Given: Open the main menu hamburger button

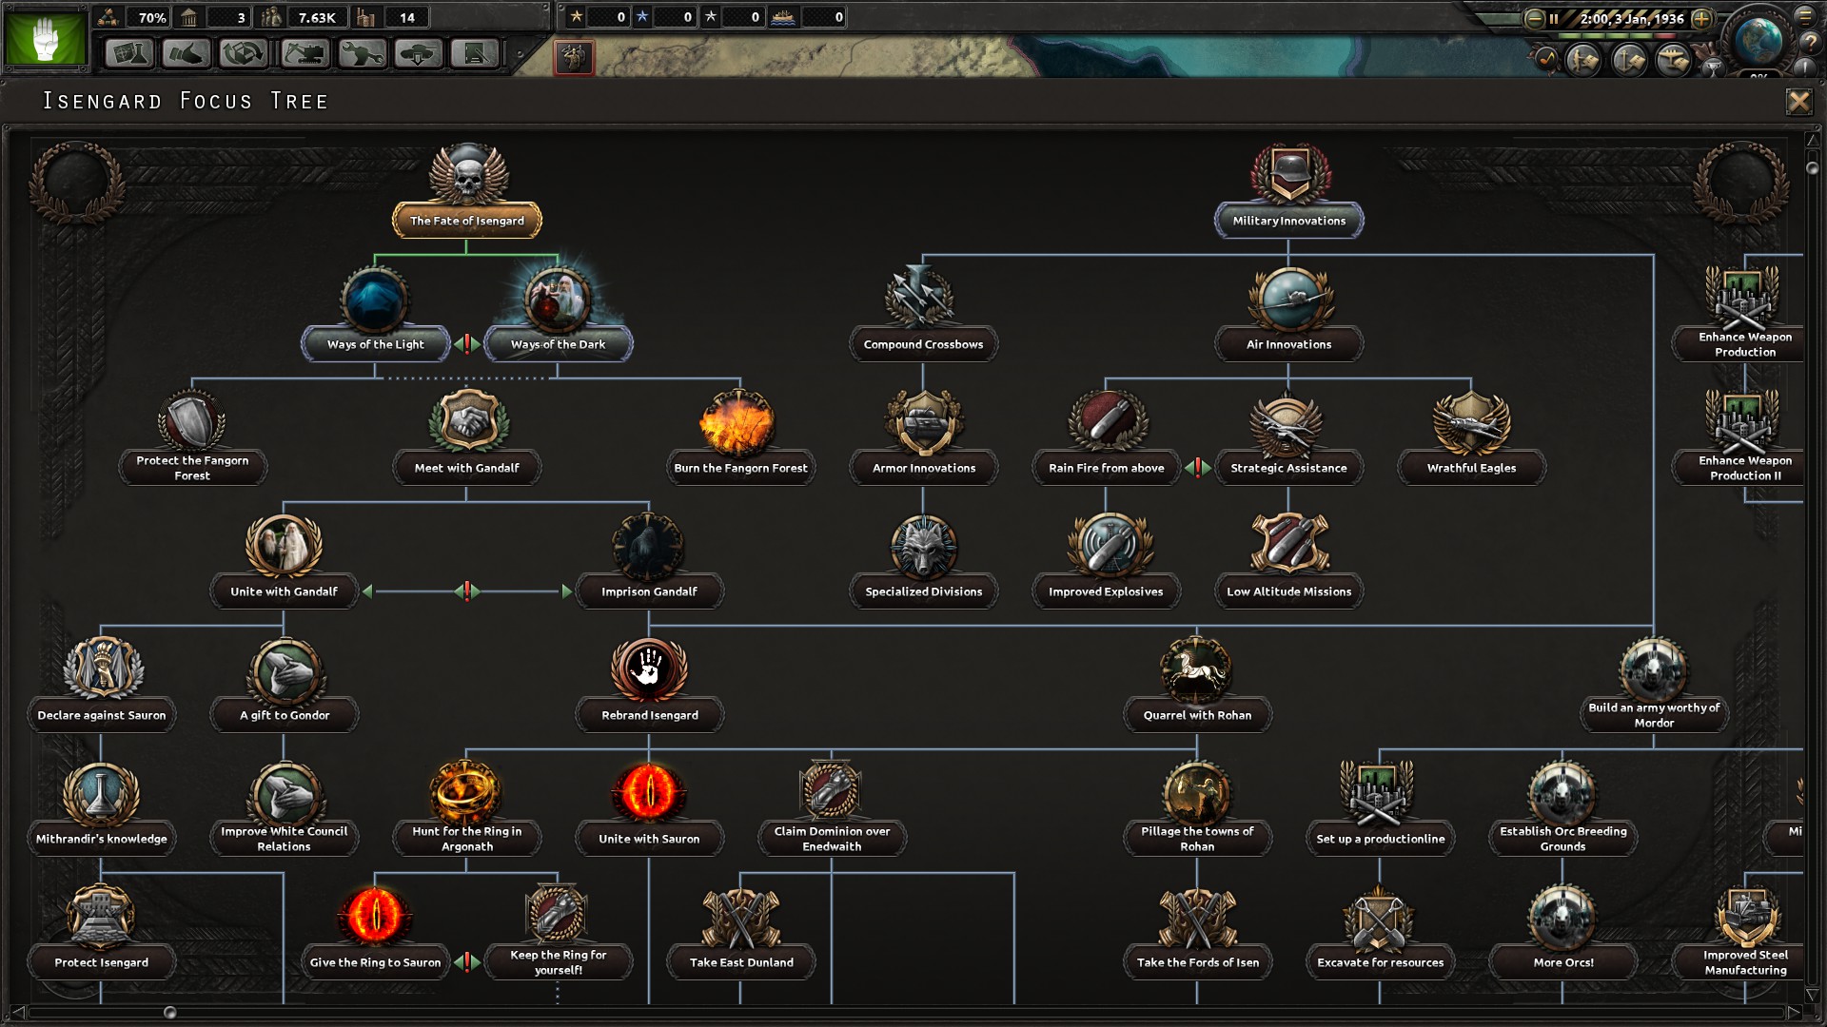Looking at the screenshot, I should pos(1804,17).
